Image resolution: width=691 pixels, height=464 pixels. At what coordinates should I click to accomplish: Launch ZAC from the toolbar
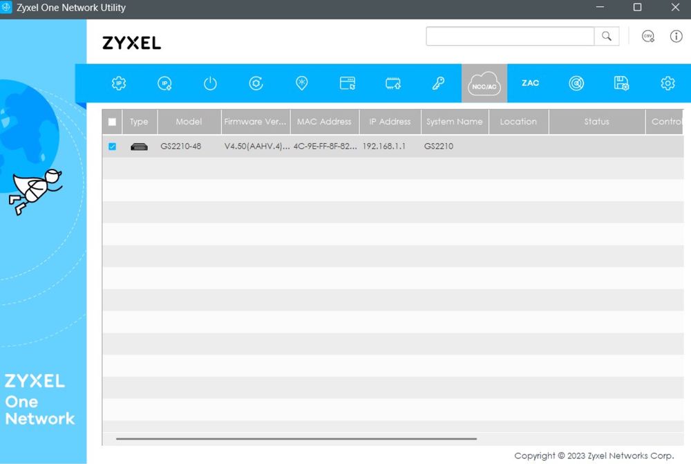click(x=530, y=83)
